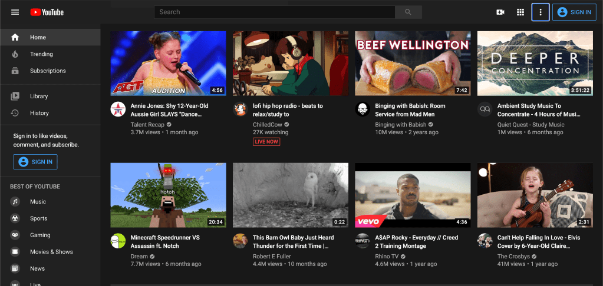Click the sidebar SIGN IN button
The image size is (603, 286).
35,162
